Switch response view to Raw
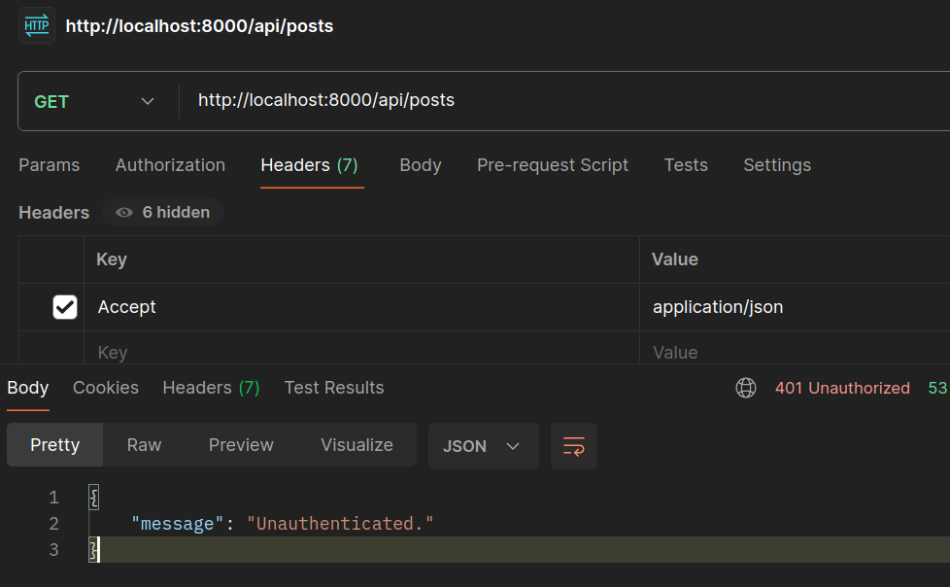The image size is (950, 587). pos(144,445)
